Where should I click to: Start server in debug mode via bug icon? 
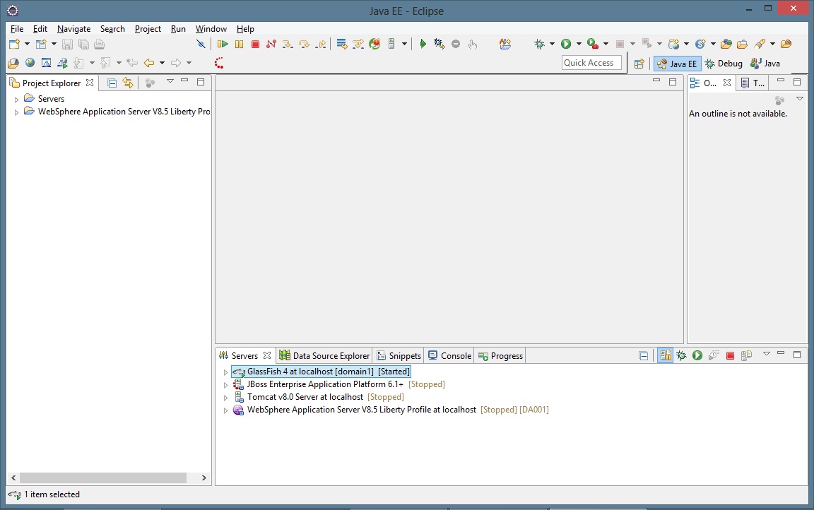point(681,356)
